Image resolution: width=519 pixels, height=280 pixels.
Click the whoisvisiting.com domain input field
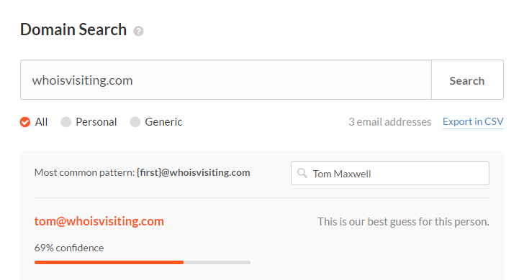tap(226, 80)
